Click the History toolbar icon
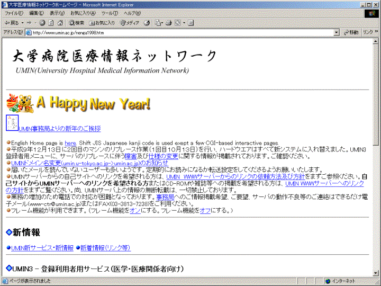 click(147, 23)
